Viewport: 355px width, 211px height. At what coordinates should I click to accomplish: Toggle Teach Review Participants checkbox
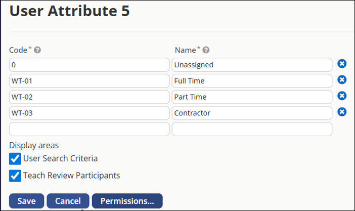15,176
